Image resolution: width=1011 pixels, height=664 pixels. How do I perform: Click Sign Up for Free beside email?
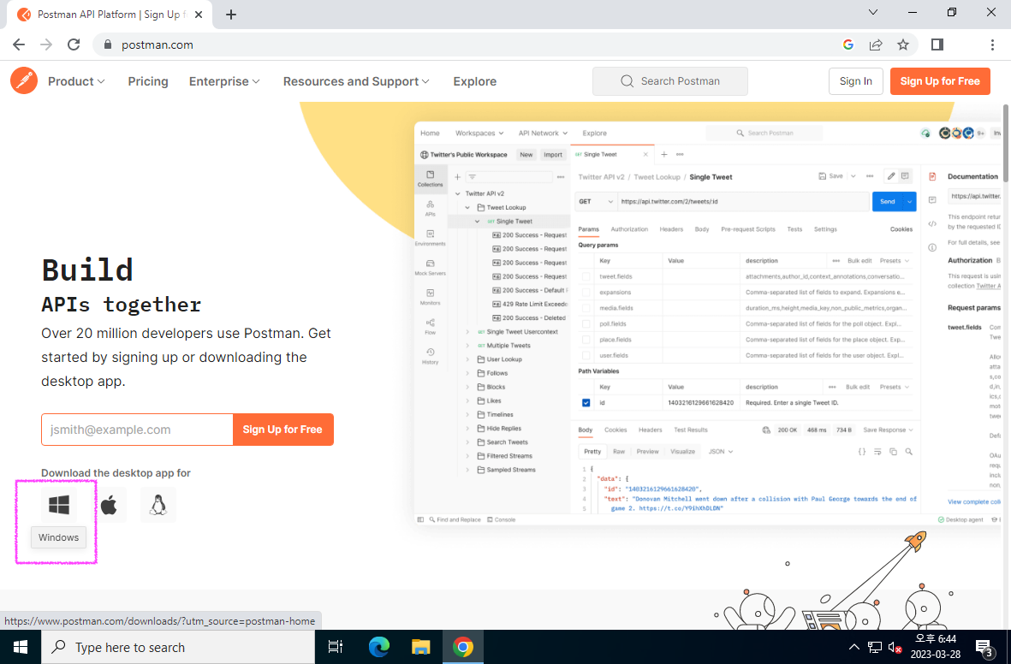283,430
